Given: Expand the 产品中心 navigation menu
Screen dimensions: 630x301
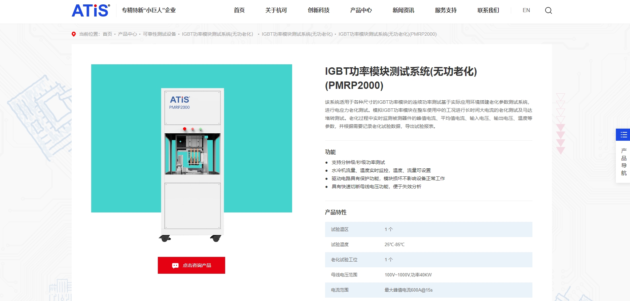Looking at the screenshot, I should click(361, 10).
